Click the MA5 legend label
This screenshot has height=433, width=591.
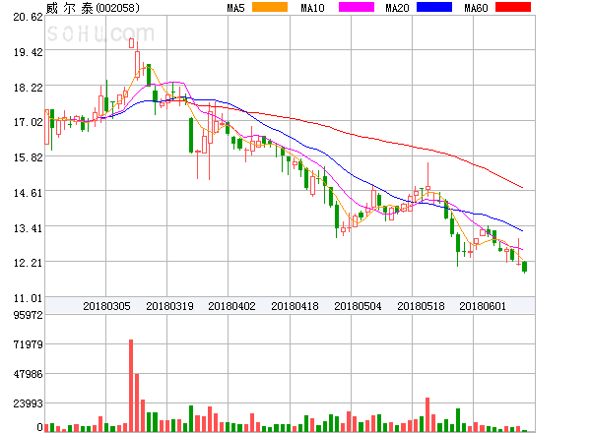pyautogui.click(x=235, y=8)
